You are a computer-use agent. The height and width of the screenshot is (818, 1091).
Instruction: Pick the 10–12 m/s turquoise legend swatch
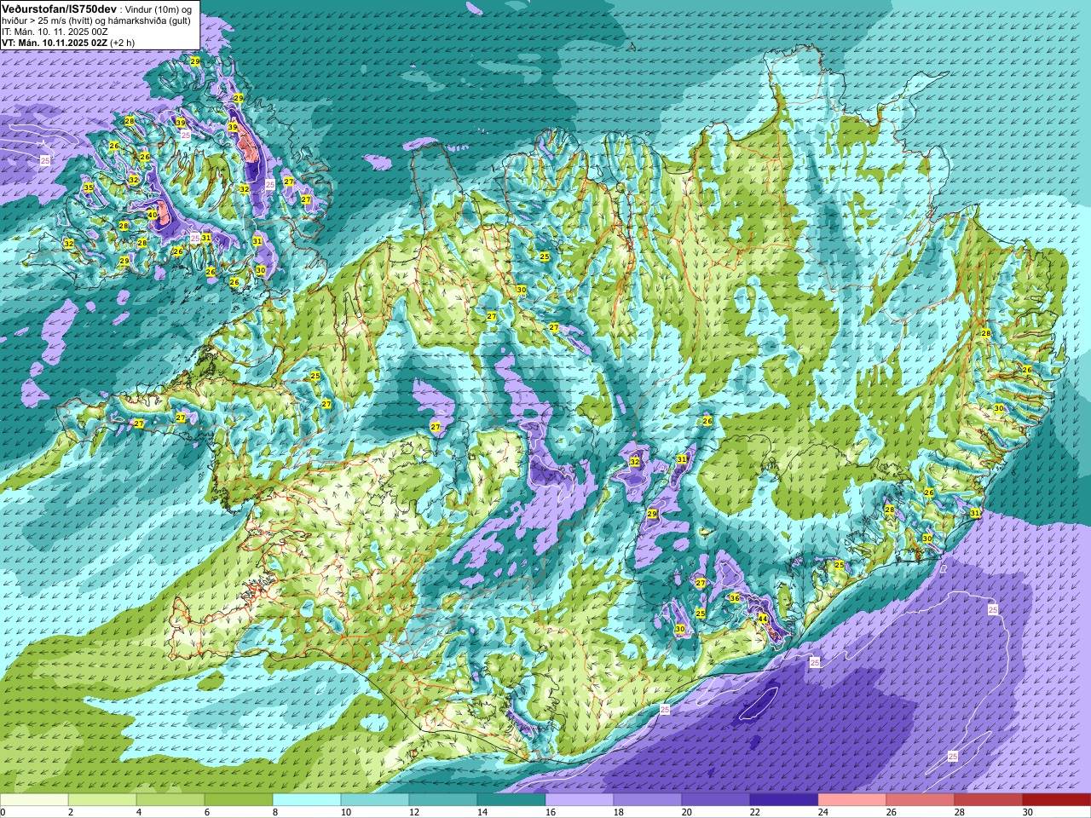[x=375, y=799]
